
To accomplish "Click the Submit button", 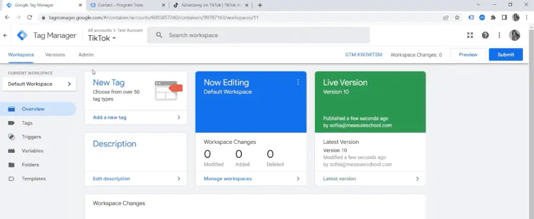I will 506,55.
